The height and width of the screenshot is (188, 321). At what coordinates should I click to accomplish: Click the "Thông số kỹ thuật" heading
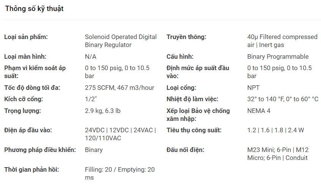[34, 9]
